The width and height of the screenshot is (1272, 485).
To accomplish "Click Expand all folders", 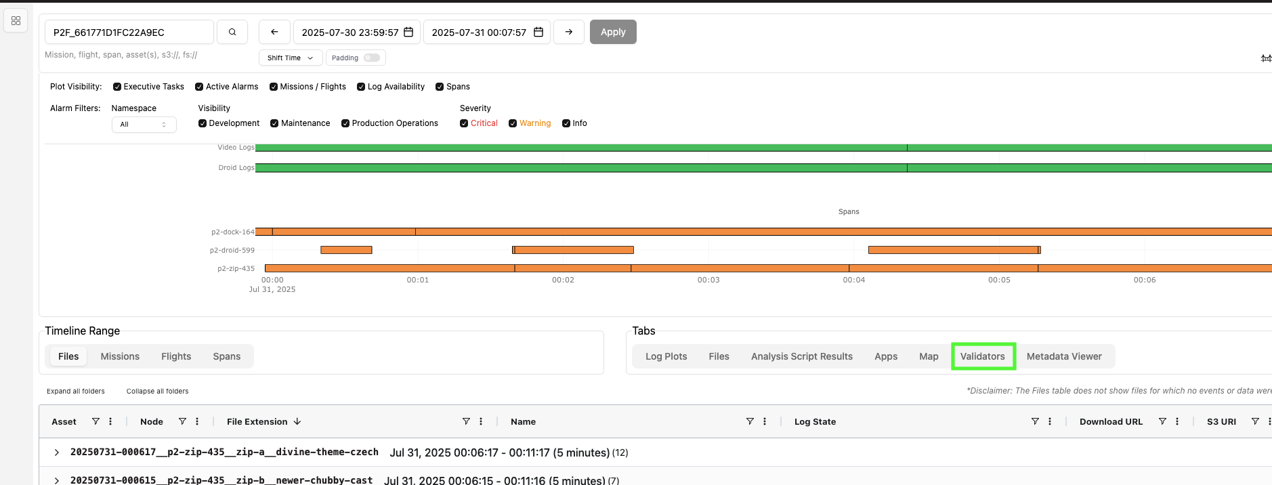I will coord(76,392).
